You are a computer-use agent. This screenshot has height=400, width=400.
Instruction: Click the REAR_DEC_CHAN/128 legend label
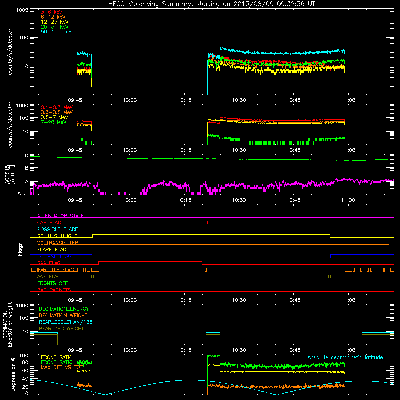(x=66, y=322)
